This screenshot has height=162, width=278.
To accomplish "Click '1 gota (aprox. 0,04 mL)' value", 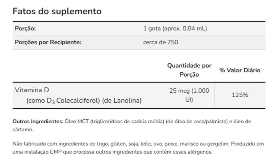I will pos(175,28).
